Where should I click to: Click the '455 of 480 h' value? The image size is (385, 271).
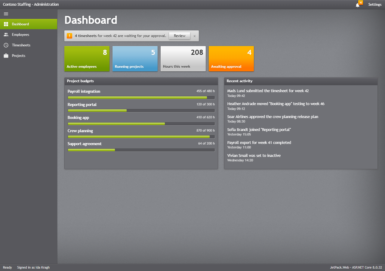[x=206, y=91]
